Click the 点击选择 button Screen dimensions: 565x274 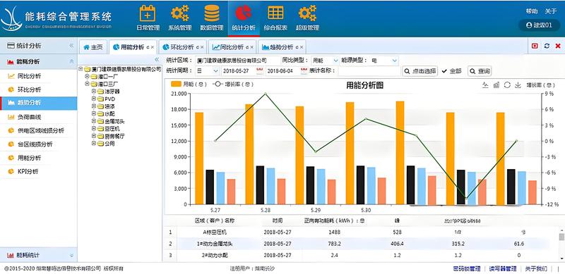(x=420, y=71)
